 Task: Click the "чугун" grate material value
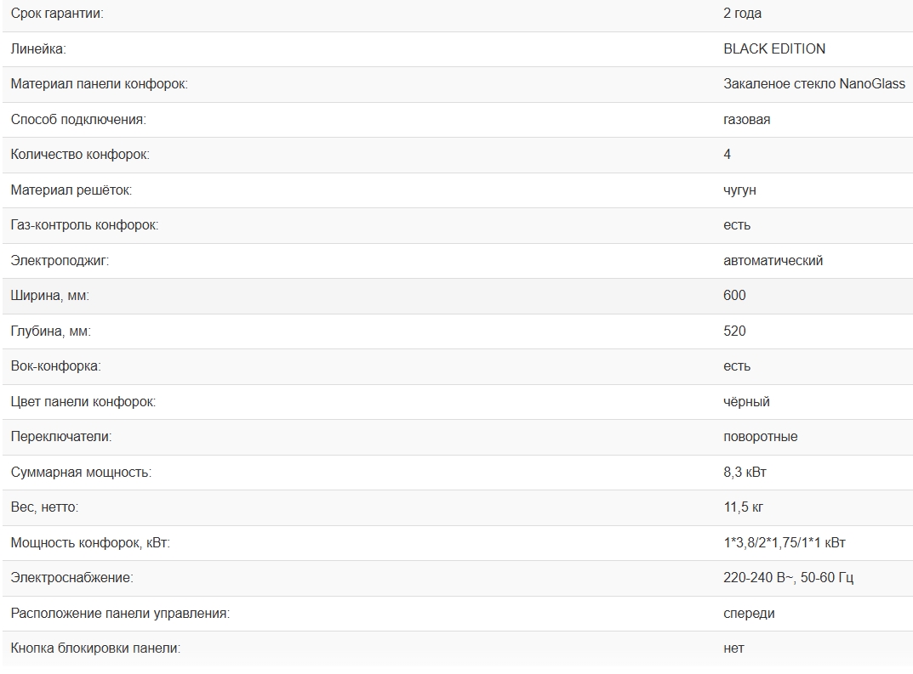pyautogui.click(x=739, y=190)
